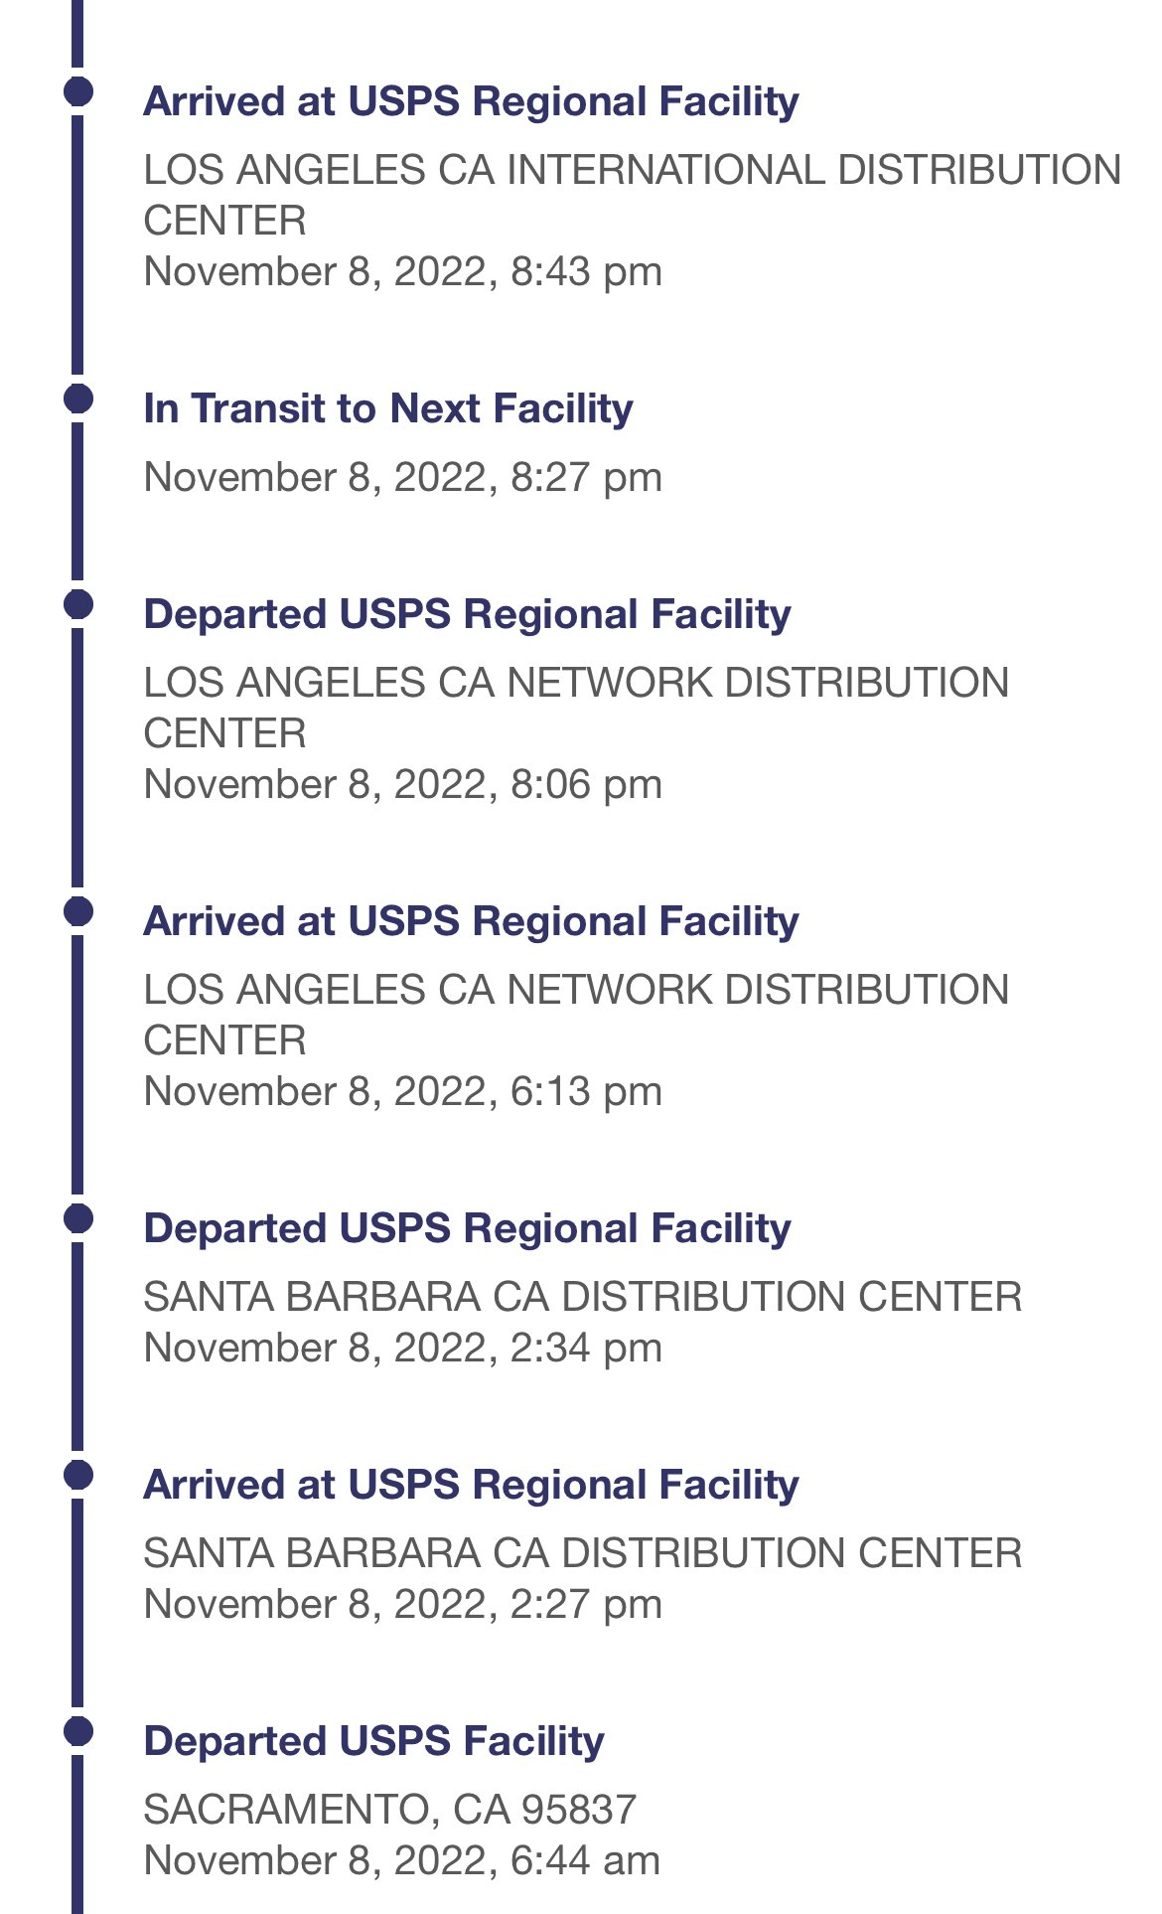Image resolution: width=1162 pixels, height=1914 pixels.
Task: Click the "November 8, 2022, 2:34 pm" timestamp
Action: tap(402, 1348)
